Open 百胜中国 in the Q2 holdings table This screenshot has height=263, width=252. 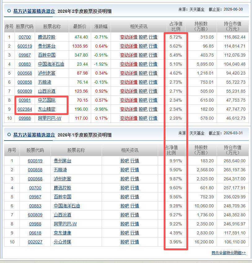point(47,55)
